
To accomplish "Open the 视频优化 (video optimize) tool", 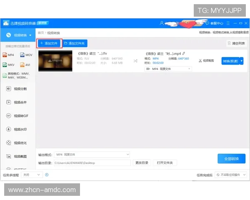I will (x=8, y=143).
